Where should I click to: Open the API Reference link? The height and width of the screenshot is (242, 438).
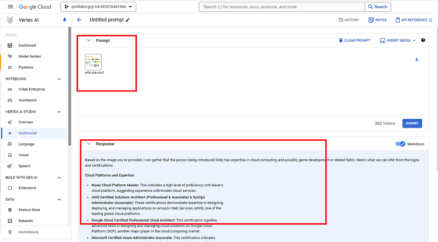coord(414,20)
